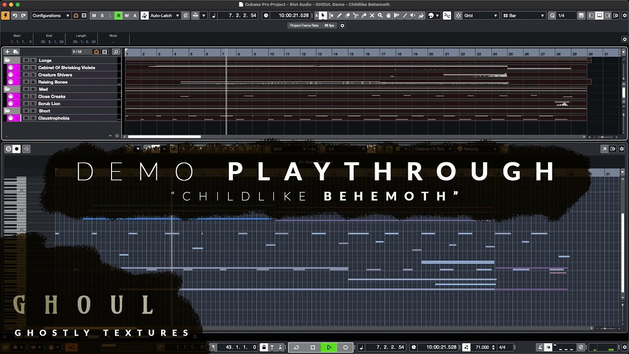Select the Zoom magnifier tool
Viewport: 629px width, 354px height.
click(380, 16)
